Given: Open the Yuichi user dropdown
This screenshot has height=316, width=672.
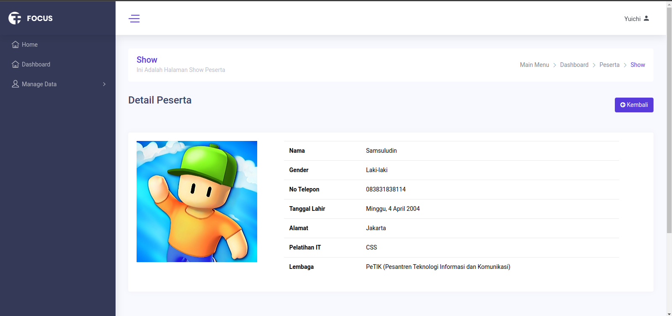Looking at the screenshot, I should (x=632, y=19).
